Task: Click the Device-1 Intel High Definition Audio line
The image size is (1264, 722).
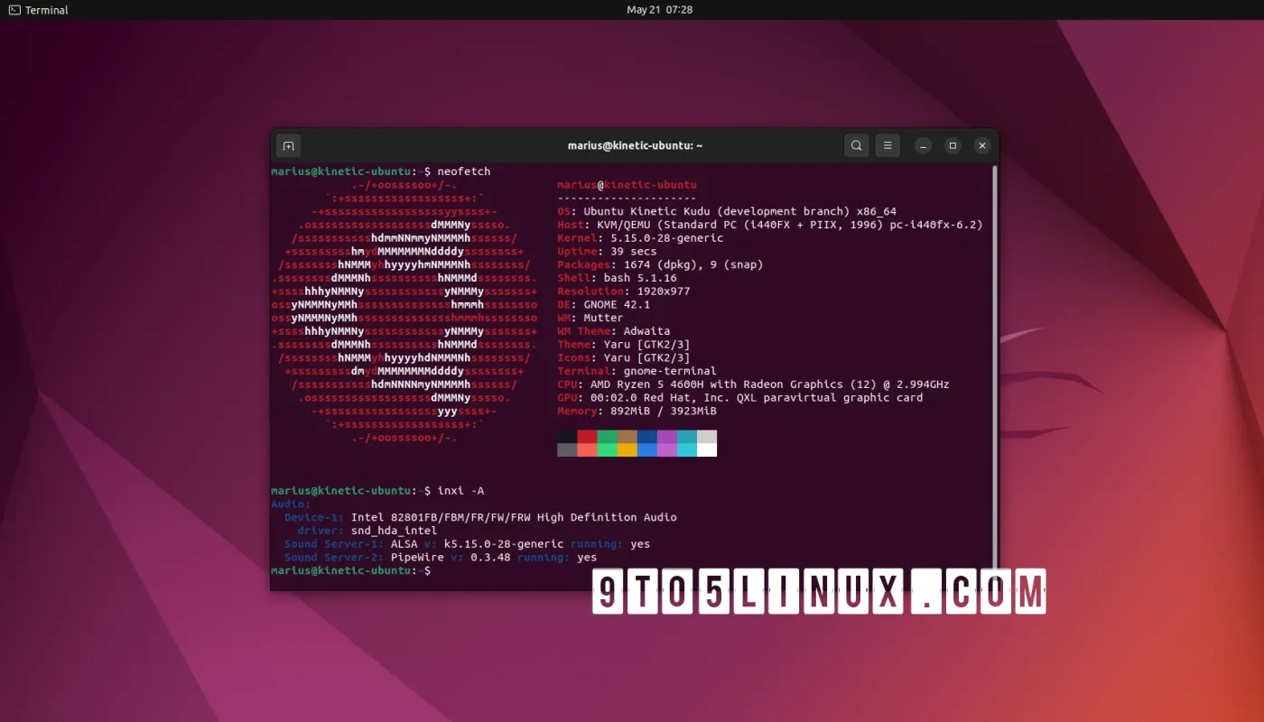Action: click(480, 517)
